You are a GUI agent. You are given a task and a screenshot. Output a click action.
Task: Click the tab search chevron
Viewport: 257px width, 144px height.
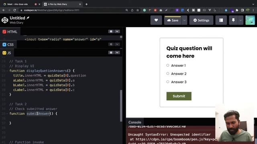pyautogui.click(x=253, y=4)
